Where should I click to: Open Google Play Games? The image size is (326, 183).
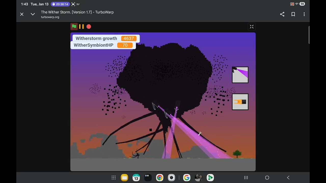210,178
